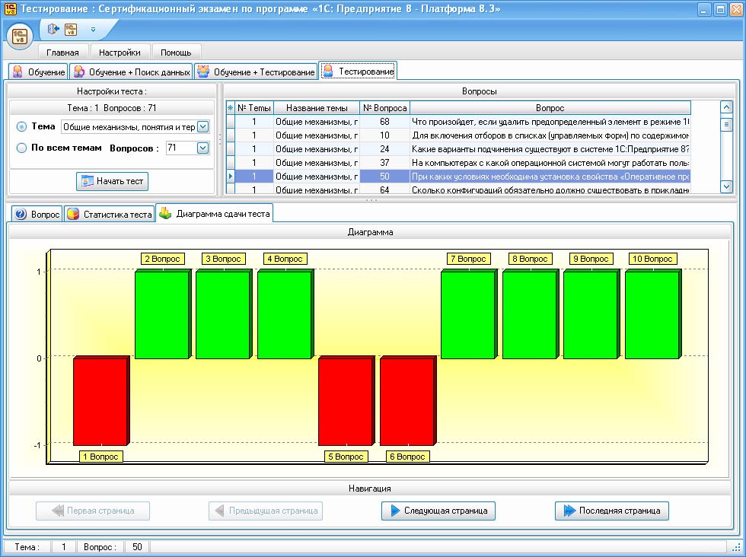The height and width of the screenshot is (557, 746).
Task: Click the green bar for 3 Вопрос
Action: tap(224, 314)
